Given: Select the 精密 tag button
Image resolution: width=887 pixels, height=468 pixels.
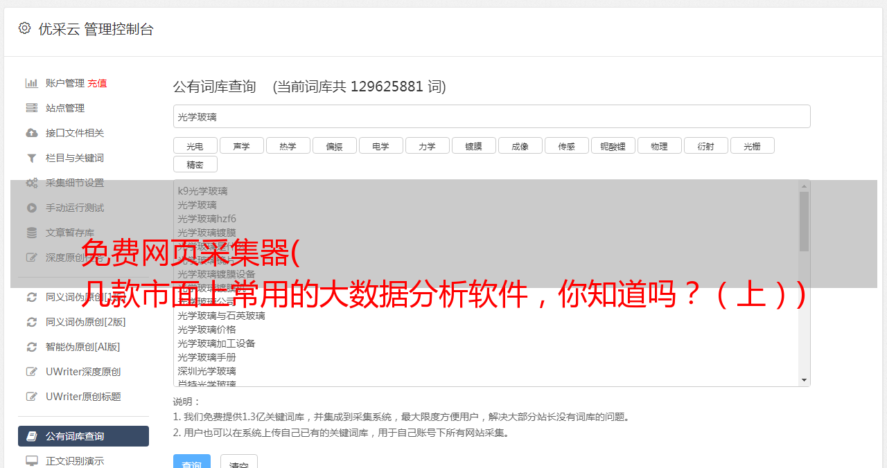Looking at the screenshot, I should [x=195, y=164].
